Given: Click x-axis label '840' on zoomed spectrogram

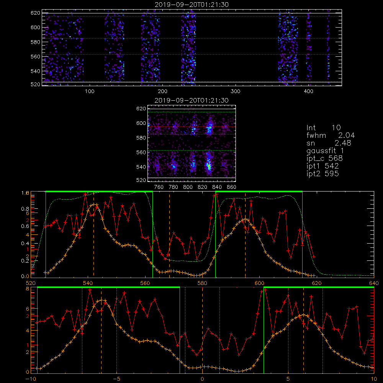Looking at the screenshot, I should 217,187.
